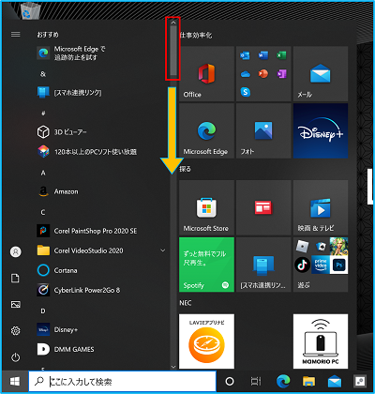Click the Windows Start button

[15, 381]
